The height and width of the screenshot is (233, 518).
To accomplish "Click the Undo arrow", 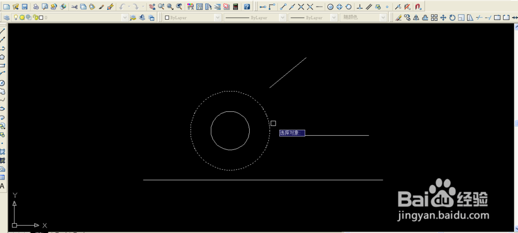I will tap(122, 7).
